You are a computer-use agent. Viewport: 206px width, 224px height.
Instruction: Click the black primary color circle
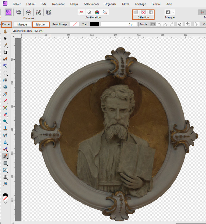5,195
